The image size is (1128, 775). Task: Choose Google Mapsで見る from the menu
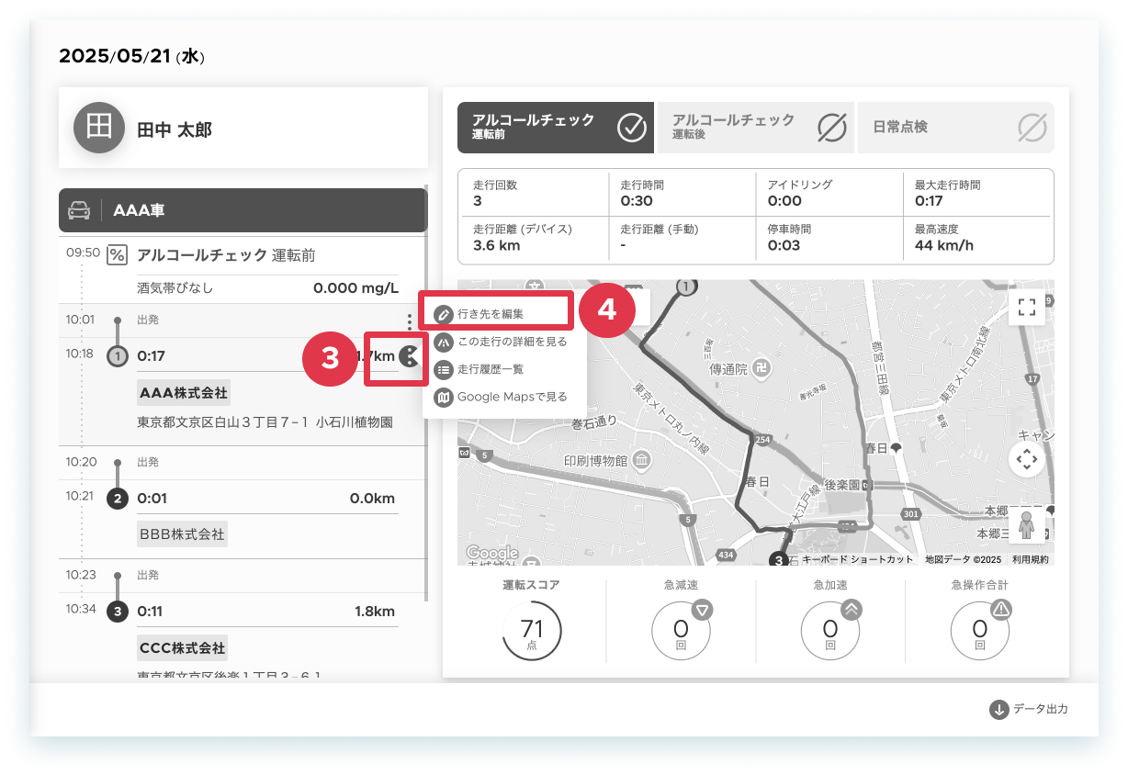tap(502, 397)
